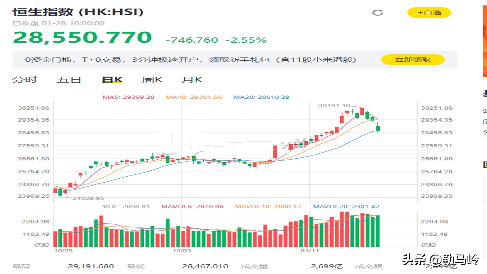Screen dimensions: 487x274
Task: Switch to the 五日 chart tab
Action: click(x=69, y=80)
